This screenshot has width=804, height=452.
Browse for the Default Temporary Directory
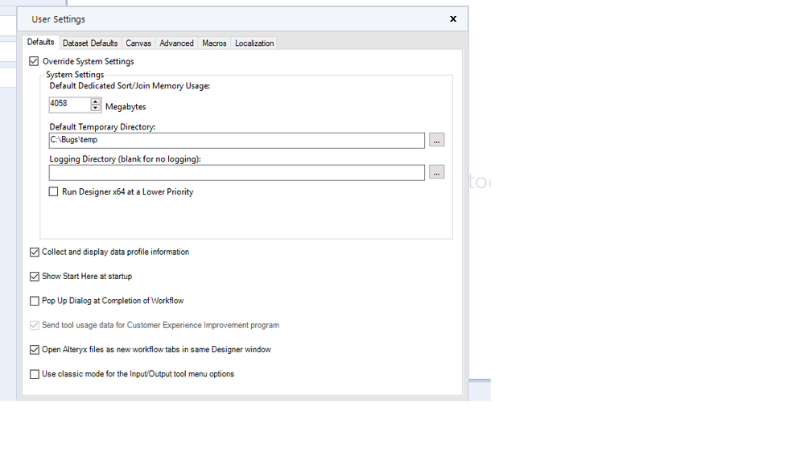[x=436, y=140]
